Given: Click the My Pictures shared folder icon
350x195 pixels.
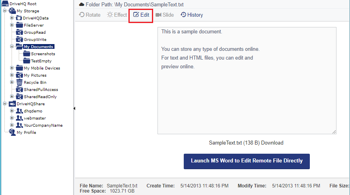Looking at the screenshot, I should click(19, 75).
